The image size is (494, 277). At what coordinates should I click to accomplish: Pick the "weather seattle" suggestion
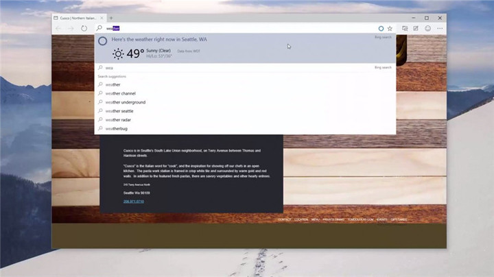tap(119, 111)
